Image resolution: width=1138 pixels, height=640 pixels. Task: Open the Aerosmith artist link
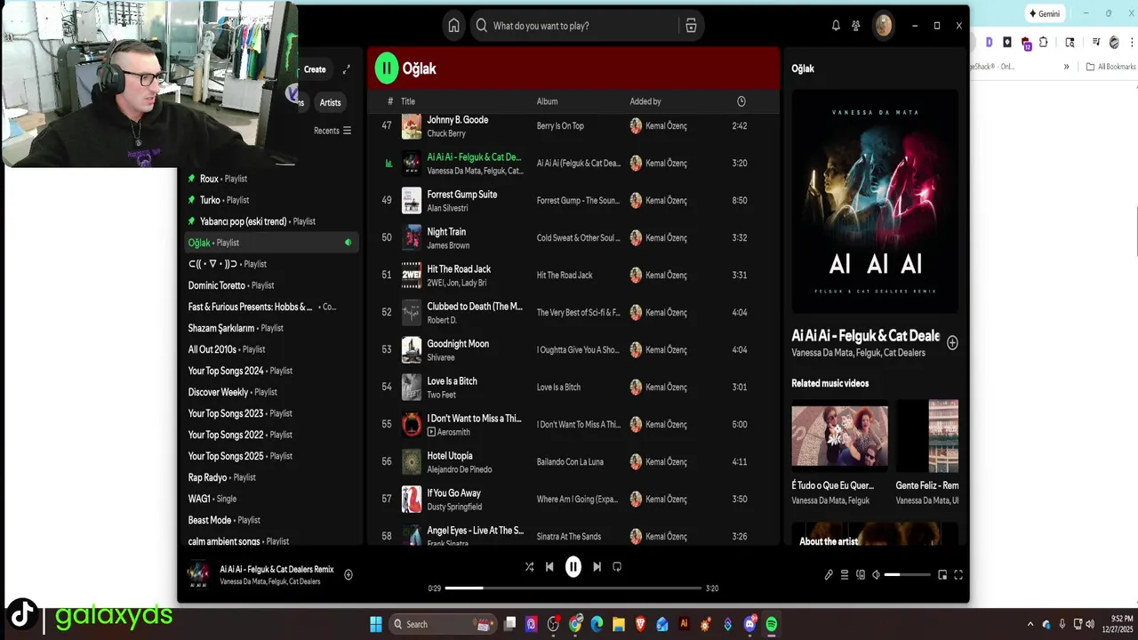[453, 432]
